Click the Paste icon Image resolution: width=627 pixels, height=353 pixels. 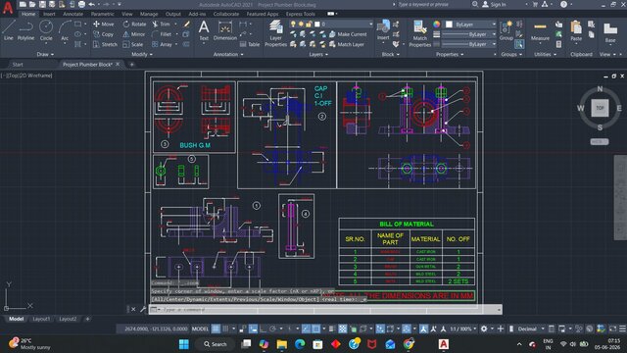(x=576, y=30)
